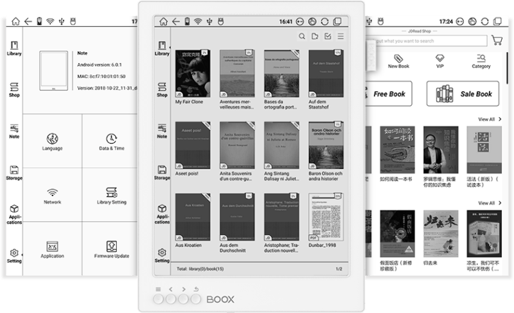Screen dimensions: 514x313
Task: Open Date & Time settings tile
Action: pos(111,141)
